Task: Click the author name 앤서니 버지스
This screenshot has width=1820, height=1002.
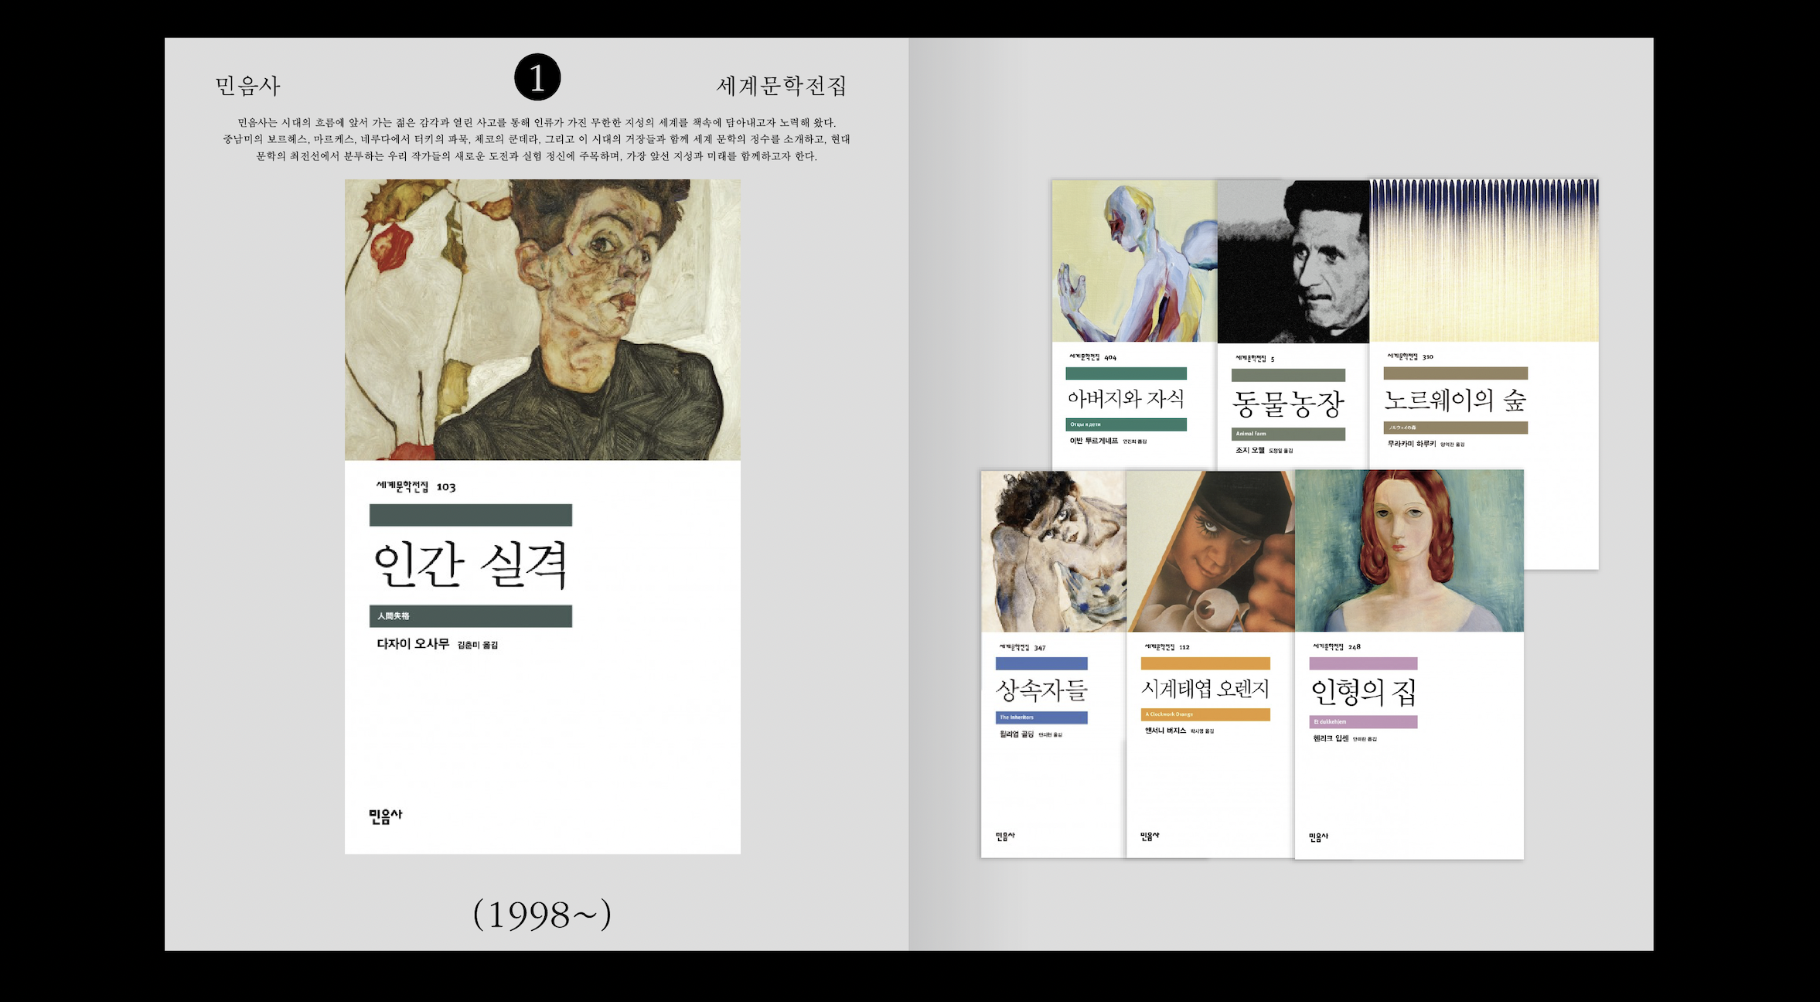Action: point(1165,731)
